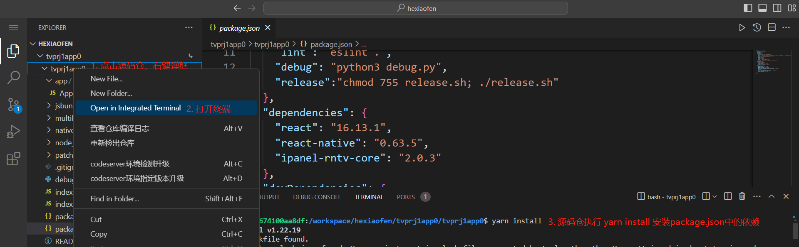Toggle primary side bar visibility
This screenshot has width=799, height=247.
coord(748,8)
